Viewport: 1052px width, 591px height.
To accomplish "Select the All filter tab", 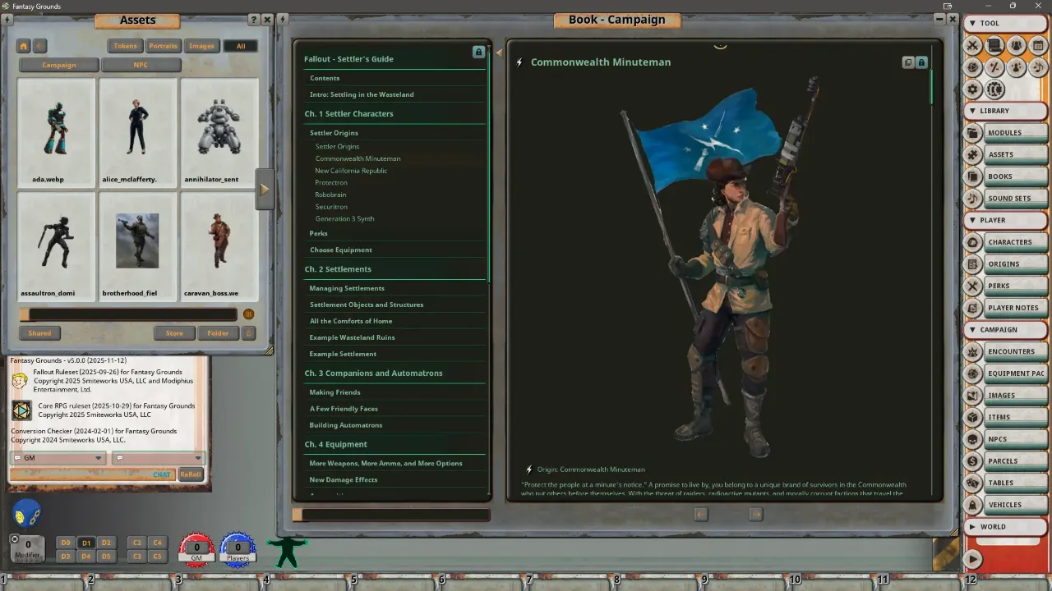I will click(x=241, y=46).
